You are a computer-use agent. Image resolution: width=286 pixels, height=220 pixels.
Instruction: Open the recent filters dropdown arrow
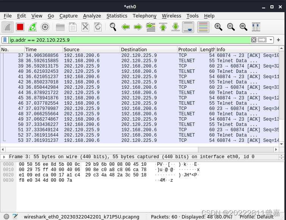click(271, 40)
